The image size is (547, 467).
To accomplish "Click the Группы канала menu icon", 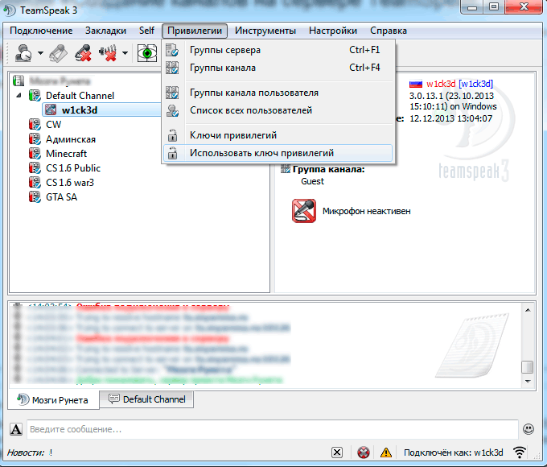I will click(172, 68).
